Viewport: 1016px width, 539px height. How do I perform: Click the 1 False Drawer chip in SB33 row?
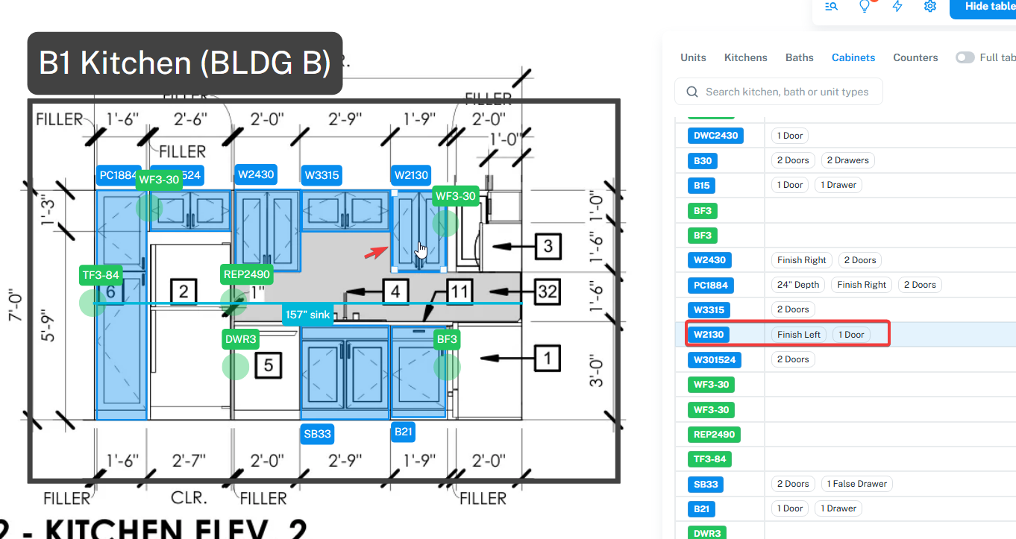(856, 484)
